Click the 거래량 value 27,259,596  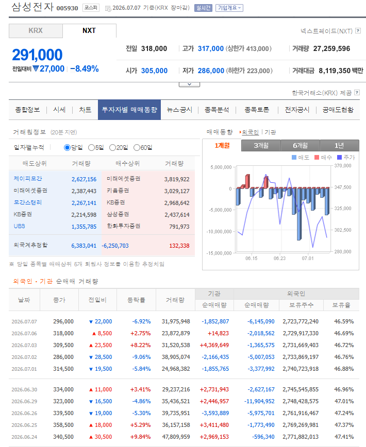coord(331,49)
